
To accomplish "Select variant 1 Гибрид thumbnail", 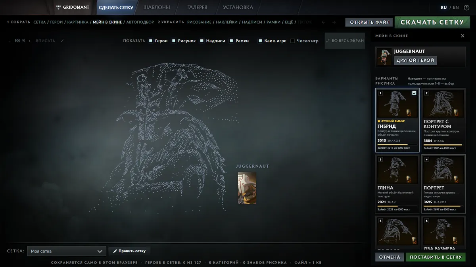I will coord(397,104).
